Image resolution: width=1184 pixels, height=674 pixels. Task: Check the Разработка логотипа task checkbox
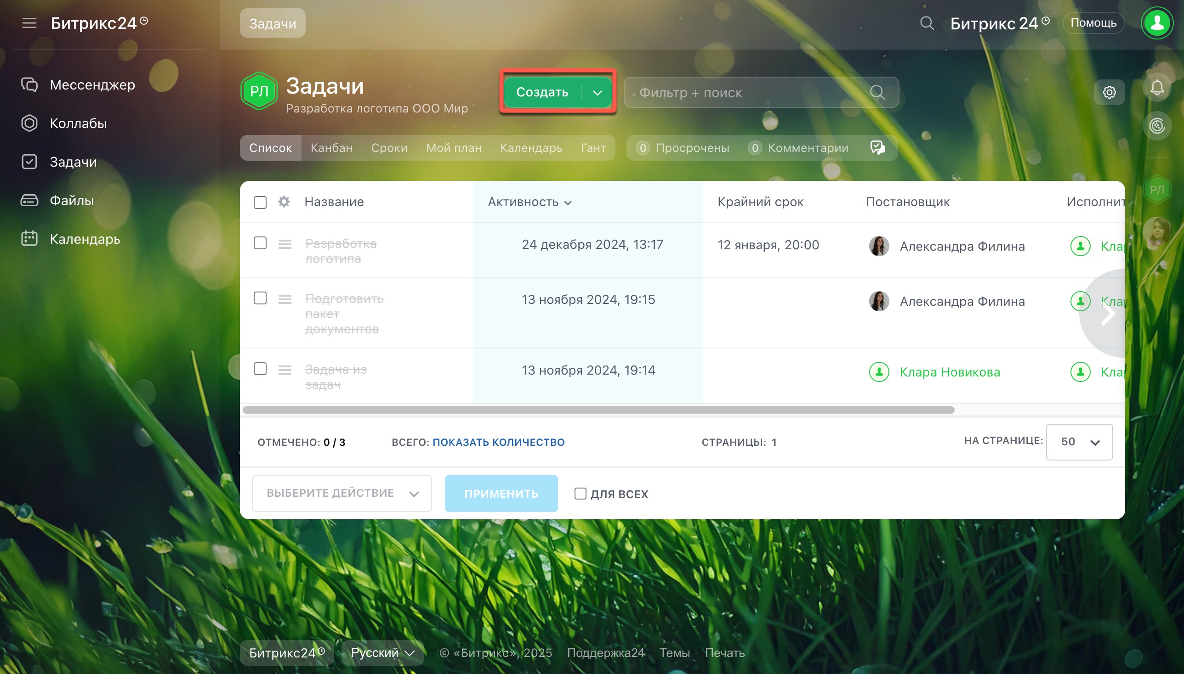260,243
